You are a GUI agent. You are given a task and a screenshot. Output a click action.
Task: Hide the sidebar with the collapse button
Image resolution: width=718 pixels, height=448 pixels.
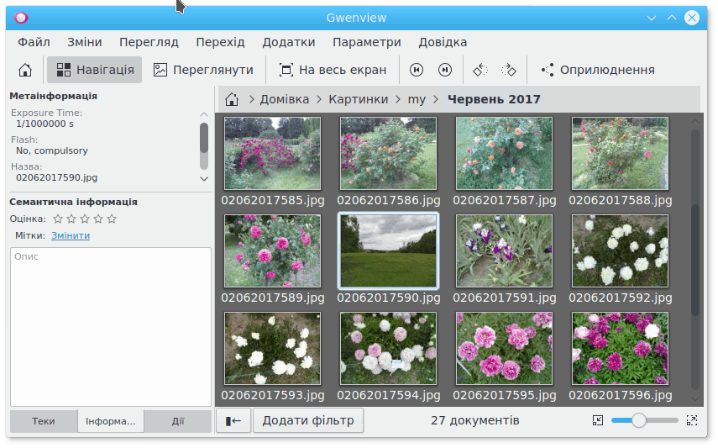[233, 420]
